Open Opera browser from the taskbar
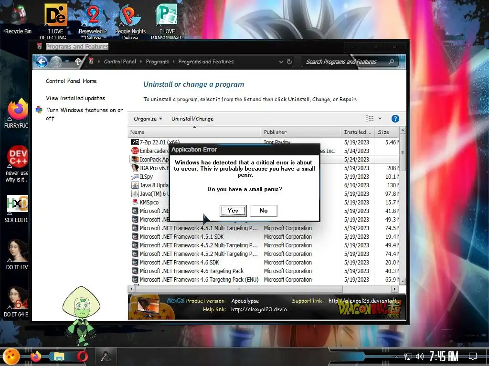 tap(82, 356)
